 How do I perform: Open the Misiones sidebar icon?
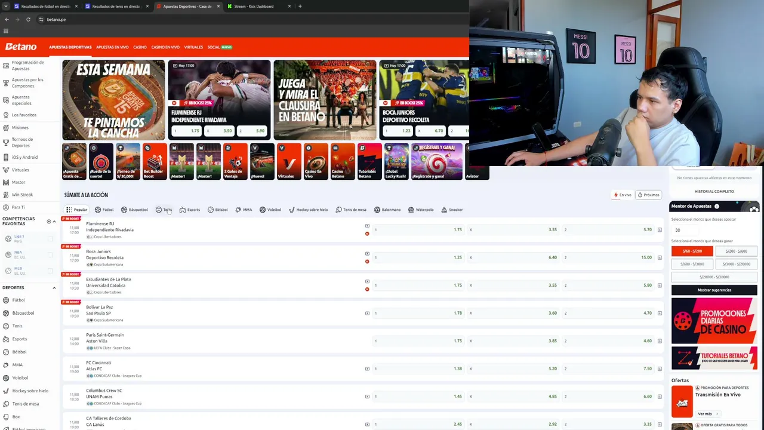[6, 127]
